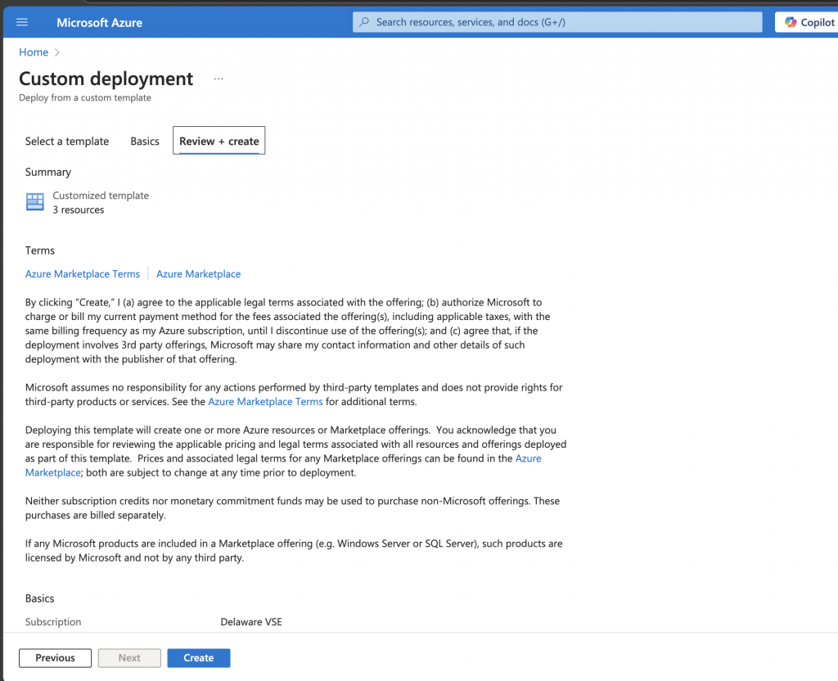
Task: Click the Deploy from a custom template subtitle
Action: coord(85,98)
